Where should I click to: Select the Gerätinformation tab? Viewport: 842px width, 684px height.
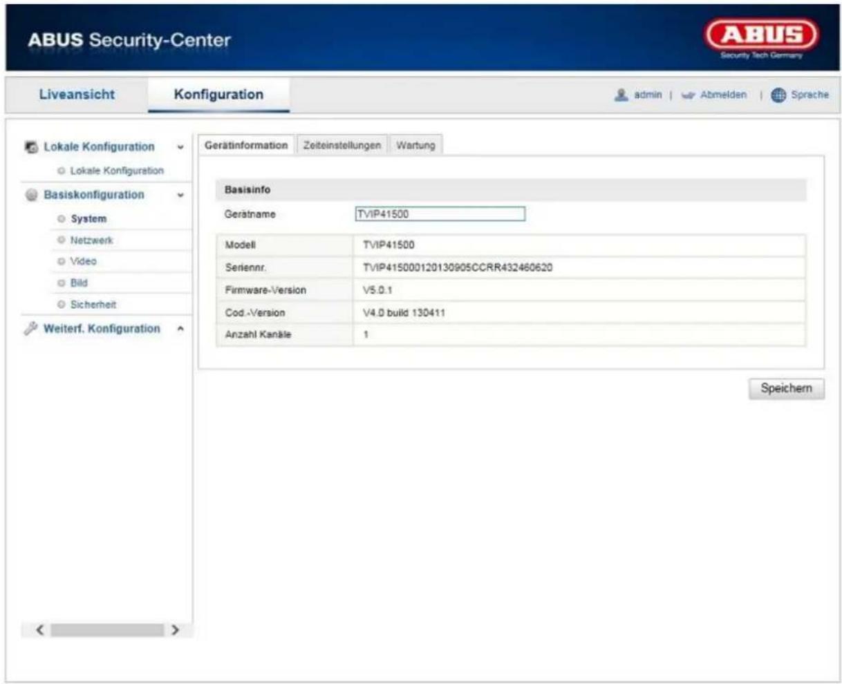pyautogui.click(x=246, y=145)
